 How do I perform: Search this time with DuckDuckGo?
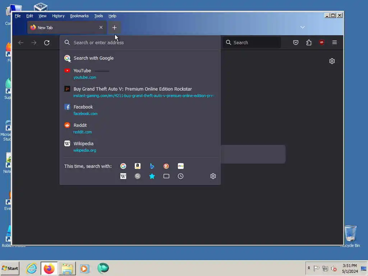(166, 166)
